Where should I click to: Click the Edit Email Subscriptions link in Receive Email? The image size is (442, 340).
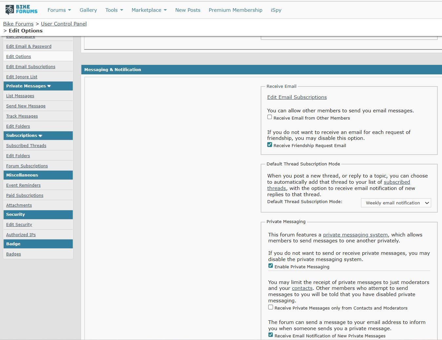click(x=297, y=97)
